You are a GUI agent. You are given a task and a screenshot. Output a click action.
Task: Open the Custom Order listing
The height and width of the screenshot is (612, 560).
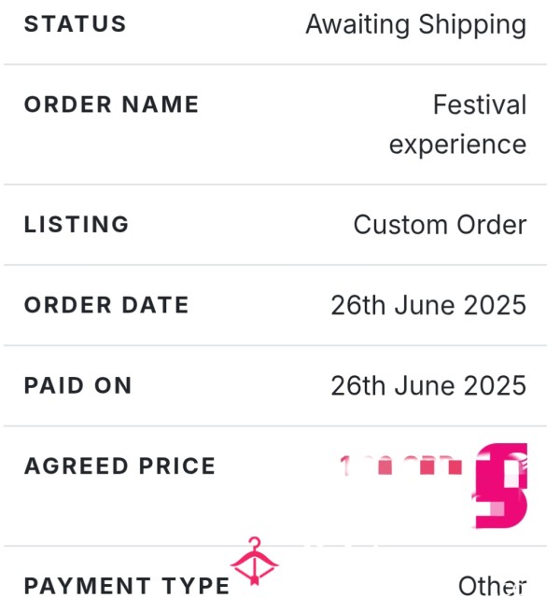click(441, 225)
